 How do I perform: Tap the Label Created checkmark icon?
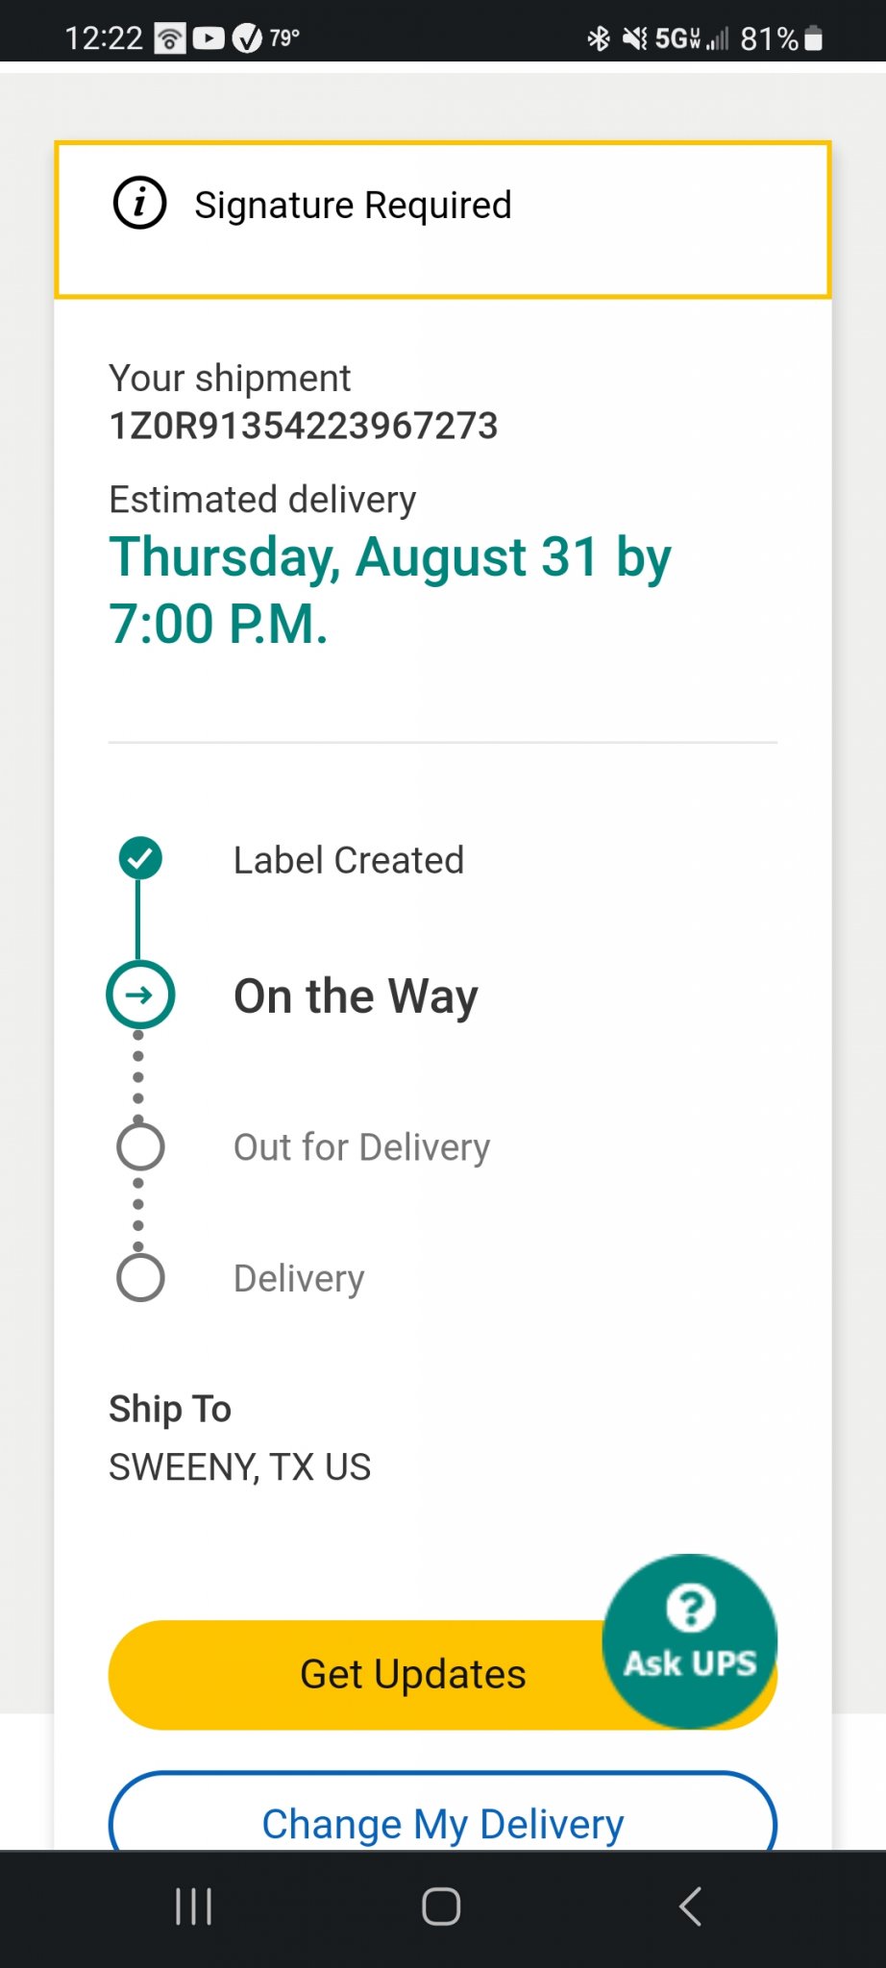[140, 858]
